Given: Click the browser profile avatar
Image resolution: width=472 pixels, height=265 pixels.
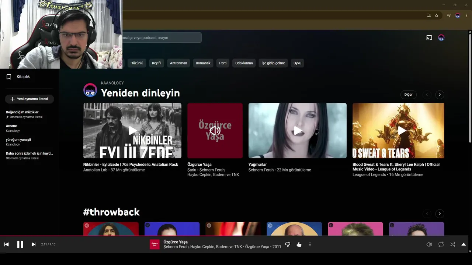Looking at the screenshot, I should pyautogui.click(x=458, y=15).
